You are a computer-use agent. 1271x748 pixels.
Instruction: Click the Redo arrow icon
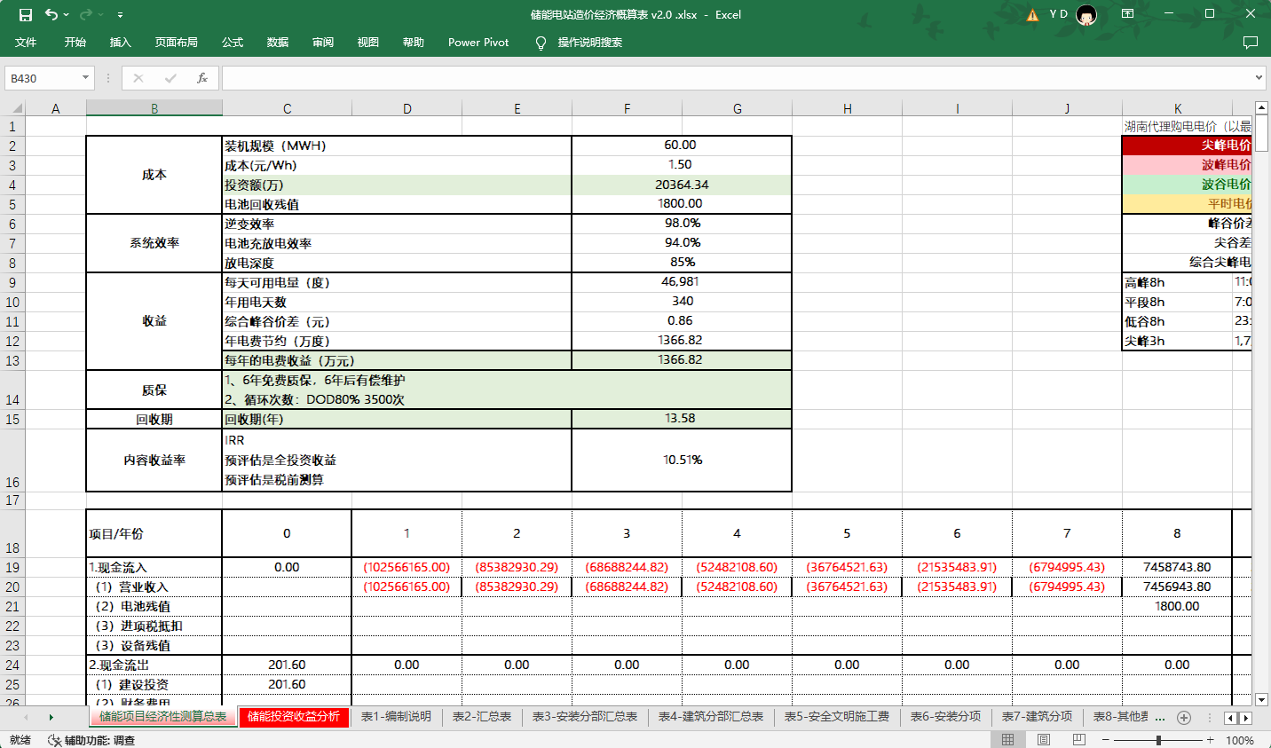point(85,14)
